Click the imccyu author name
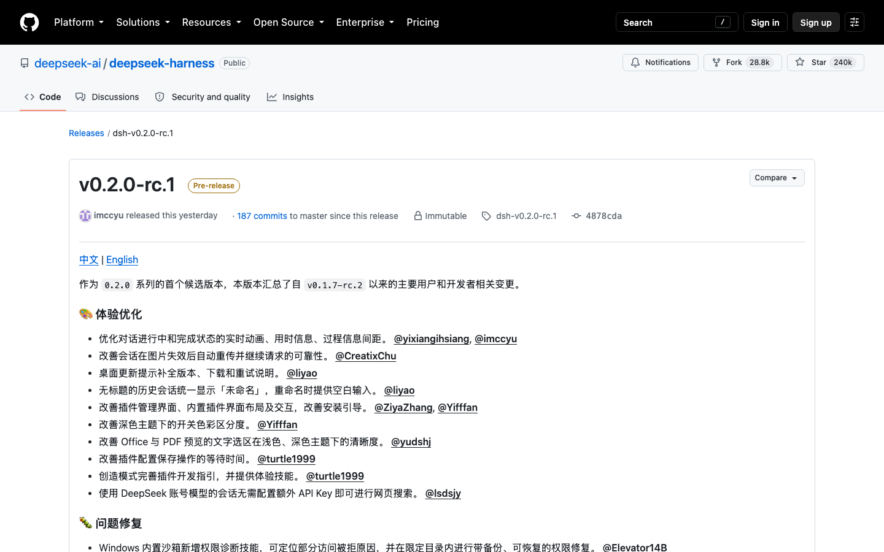Screen dimensions: 884x552 click(x=109, y=215)
